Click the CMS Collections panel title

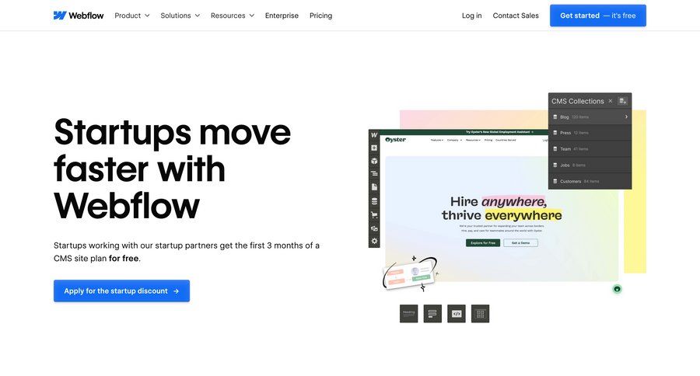578,101
